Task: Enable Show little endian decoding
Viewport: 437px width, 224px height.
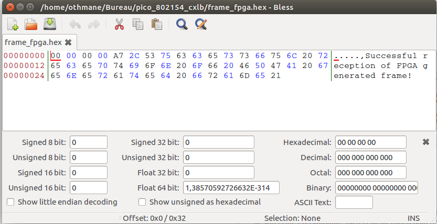Action: pyautogui.click(x=10, y=202)
